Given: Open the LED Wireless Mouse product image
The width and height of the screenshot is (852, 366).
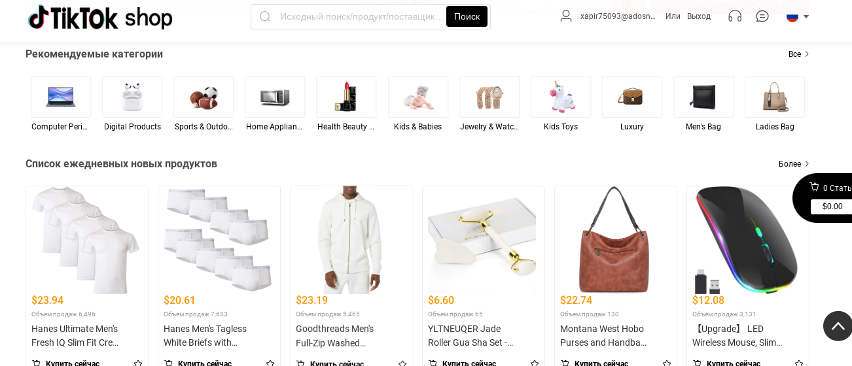Looking at the screenshot, I should (747, 240).
